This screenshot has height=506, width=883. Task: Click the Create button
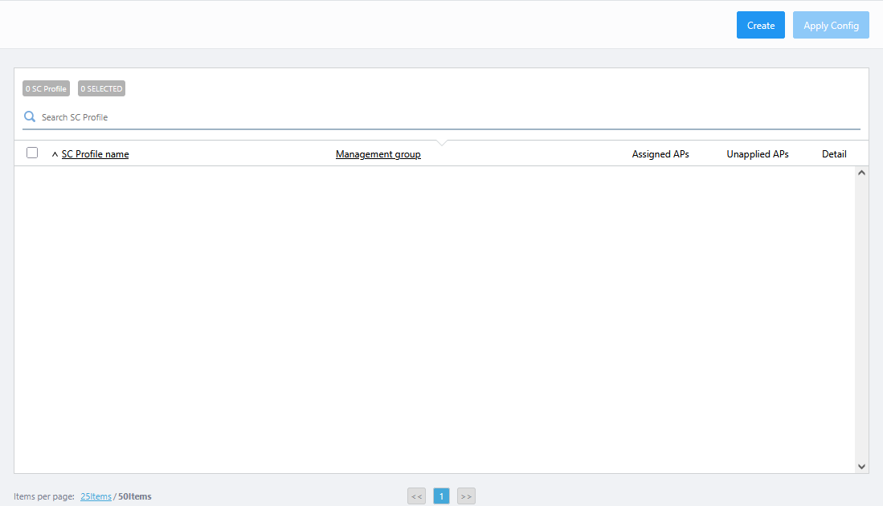(x=760, y=25)
